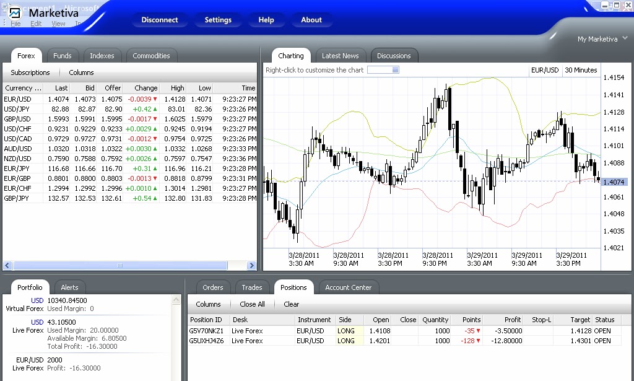Click the Marketiva logo icon

point(15,13)
